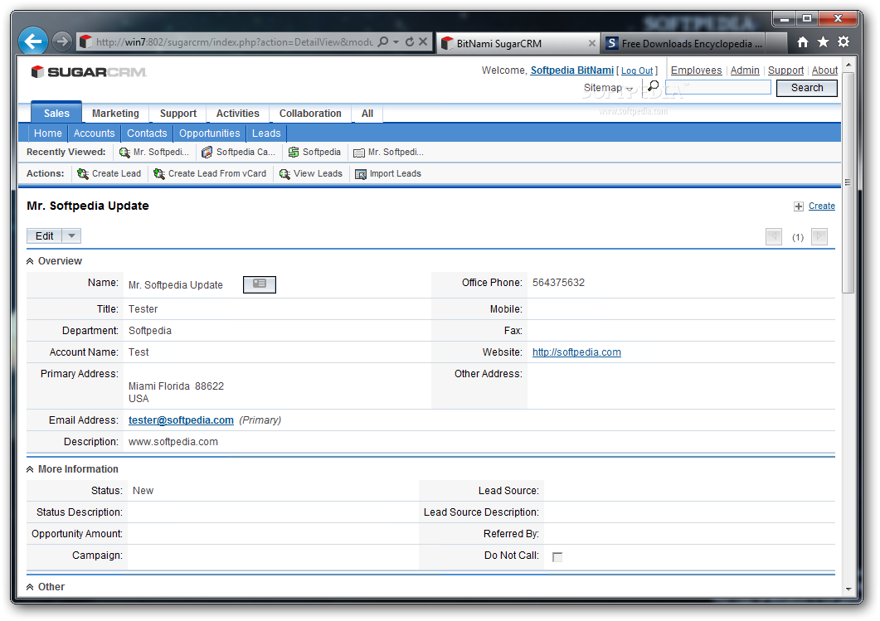Image resolution: width=880 pixels, height=621 pixels.
Task: Toggle the Do Not Call checkbox
Action: [557, 557]
